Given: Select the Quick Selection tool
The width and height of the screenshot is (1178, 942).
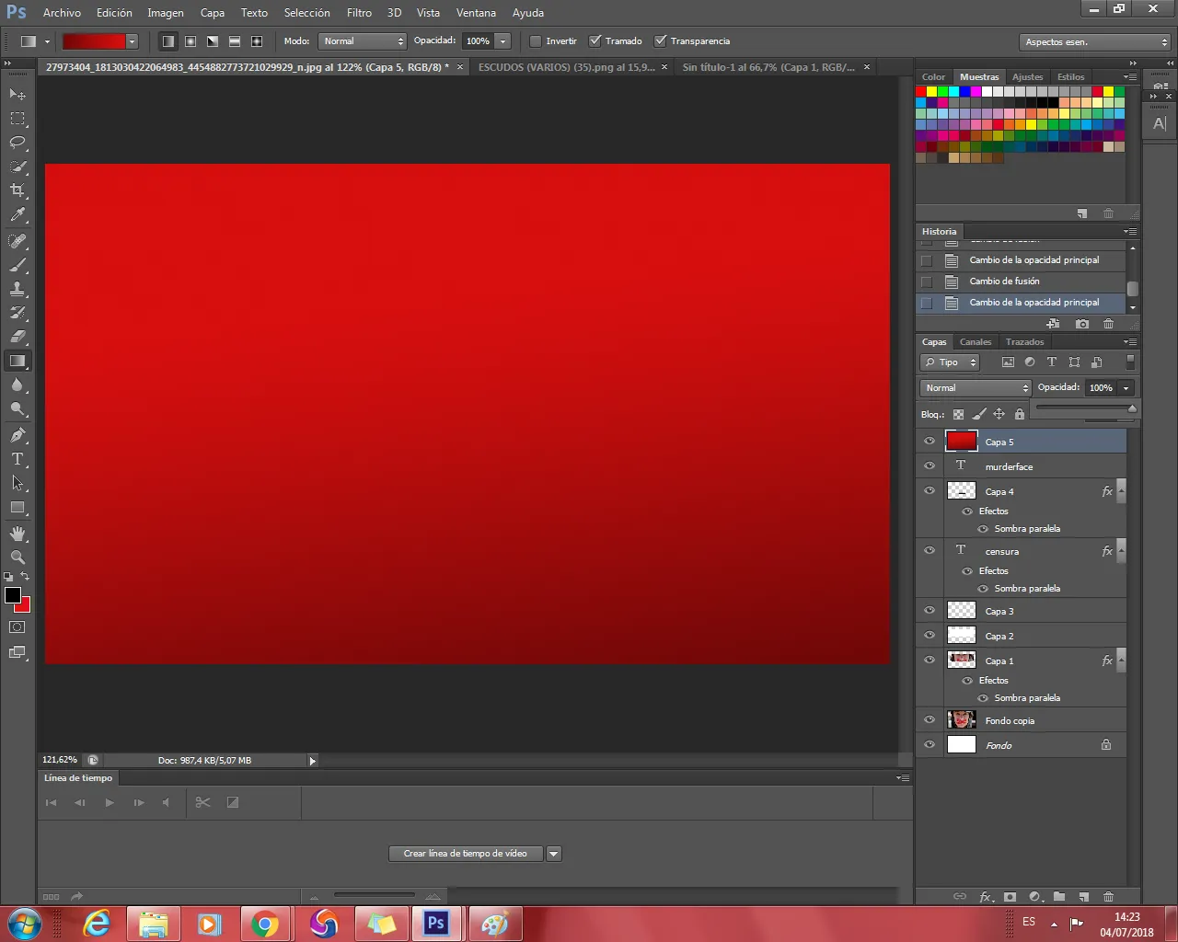Looking at the screenshot, I should click(17, 167).
